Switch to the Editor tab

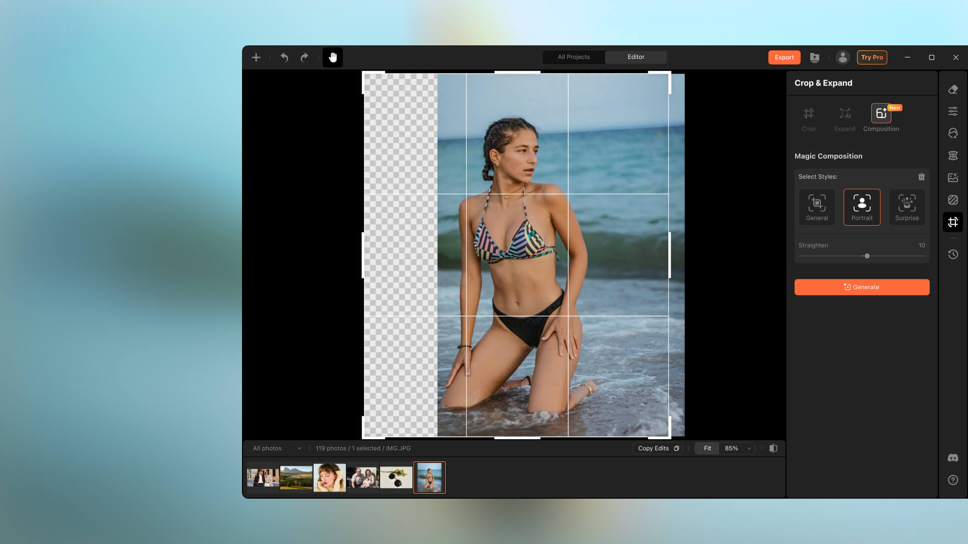636,57
